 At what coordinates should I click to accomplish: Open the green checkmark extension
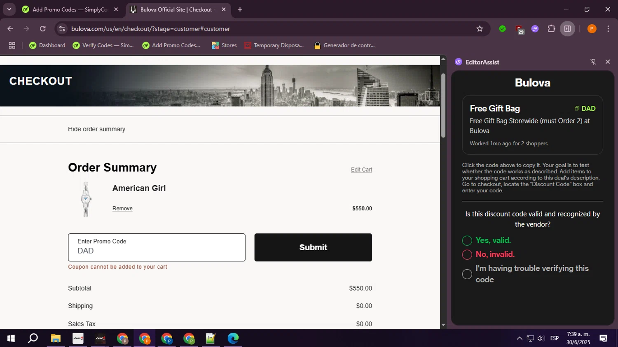[x=502, y=29]
